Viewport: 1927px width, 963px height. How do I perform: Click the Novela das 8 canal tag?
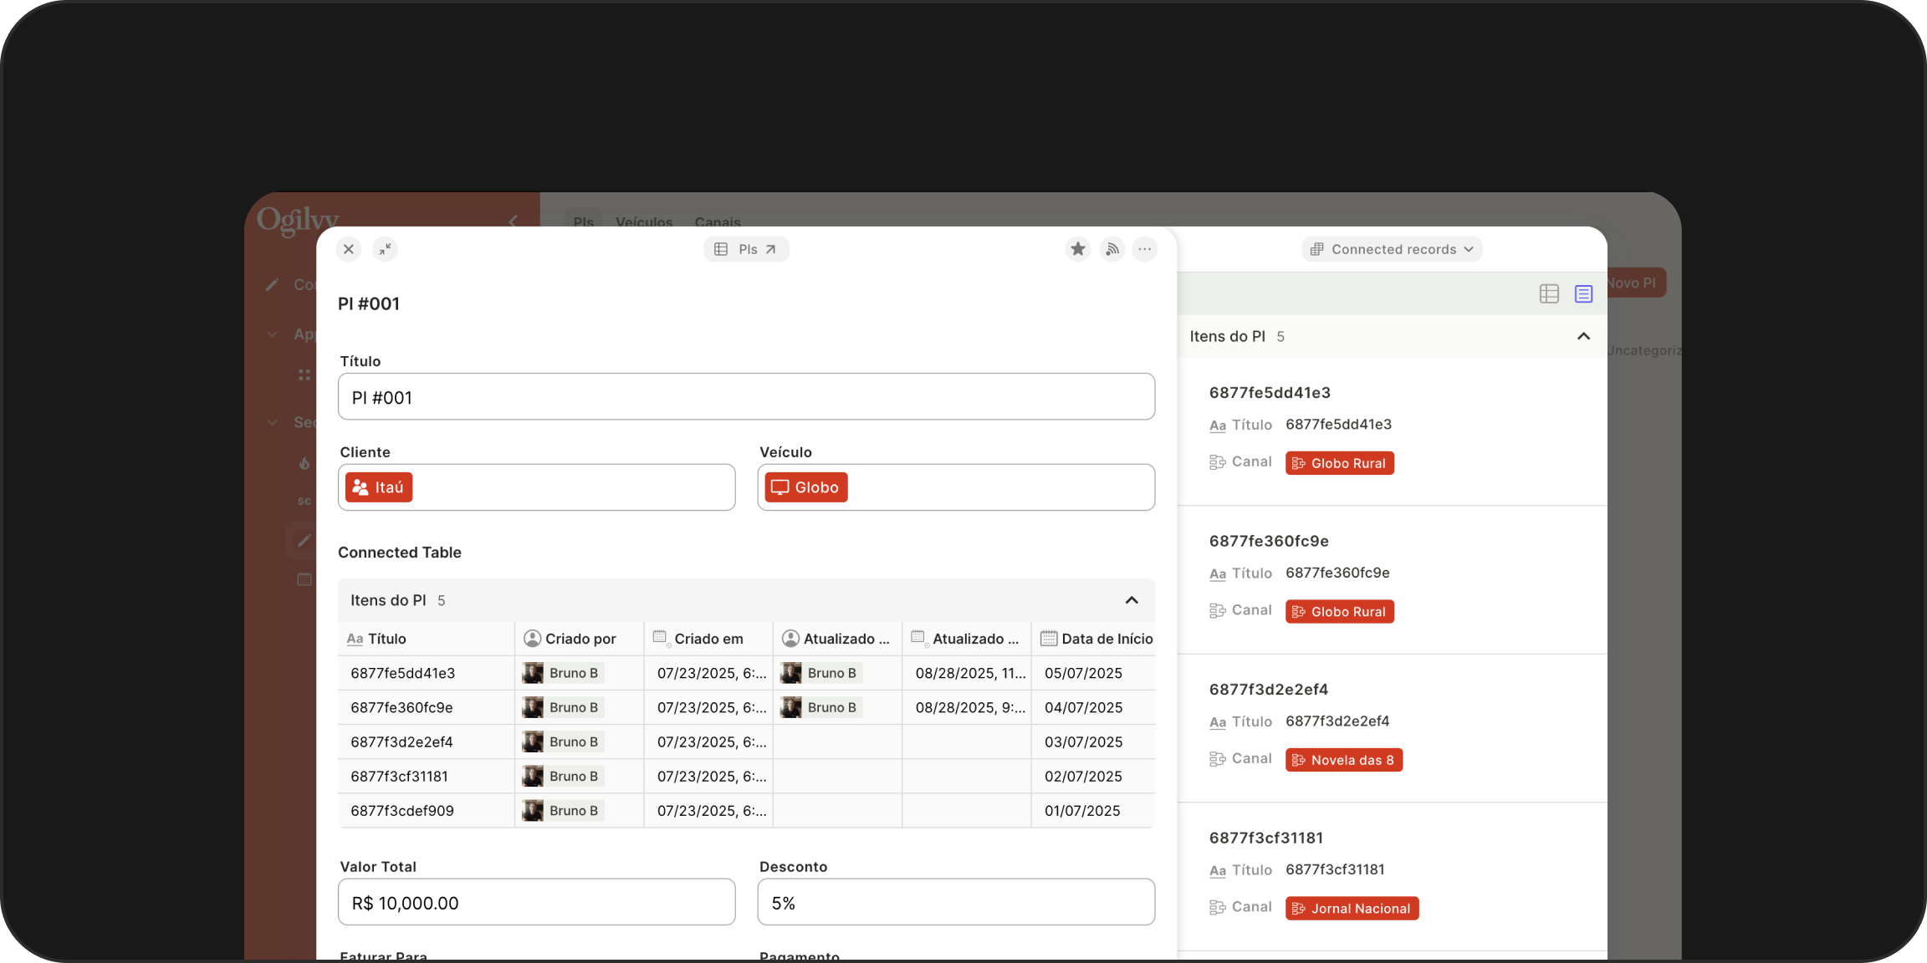tap(1343, 760)
